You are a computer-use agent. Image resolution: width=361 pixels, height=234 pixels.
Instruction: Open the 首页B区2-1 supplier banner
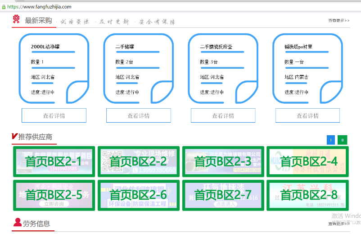pos(54,162)
